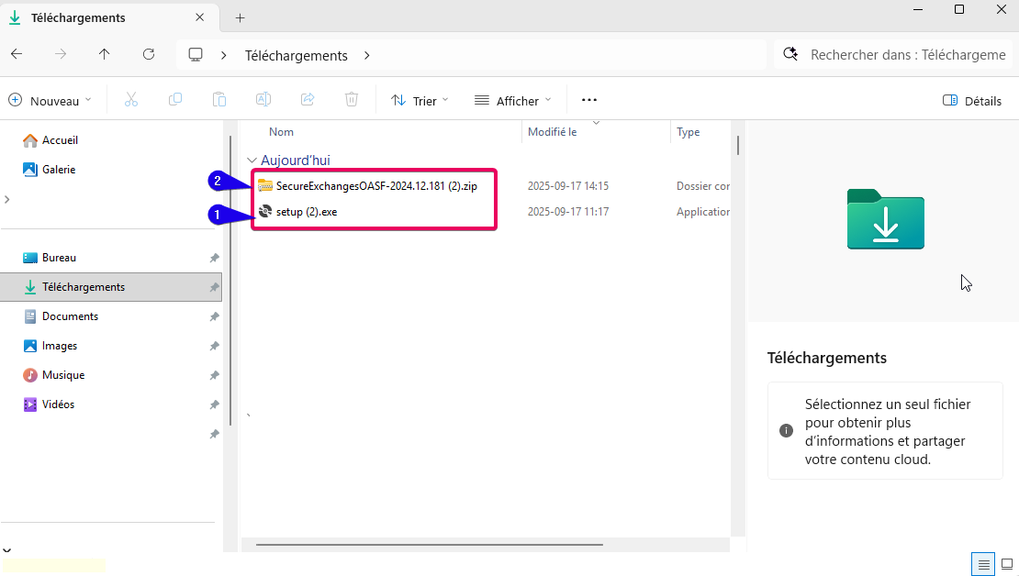Image resolution: width=1019 pixels, height=576 pixels.
Task: Open column options chevron above Modifié le
Action: (596, 123)
